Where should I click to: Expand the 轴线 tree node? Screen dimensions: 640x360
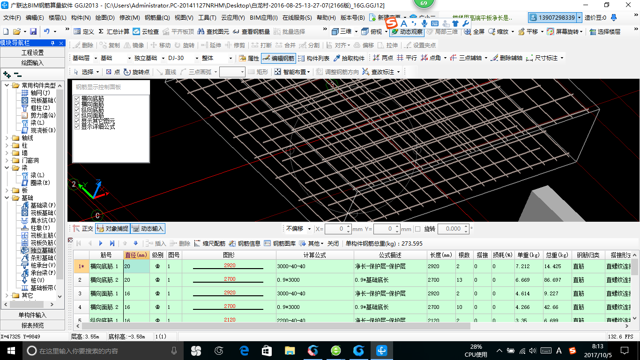pos(7,138)
